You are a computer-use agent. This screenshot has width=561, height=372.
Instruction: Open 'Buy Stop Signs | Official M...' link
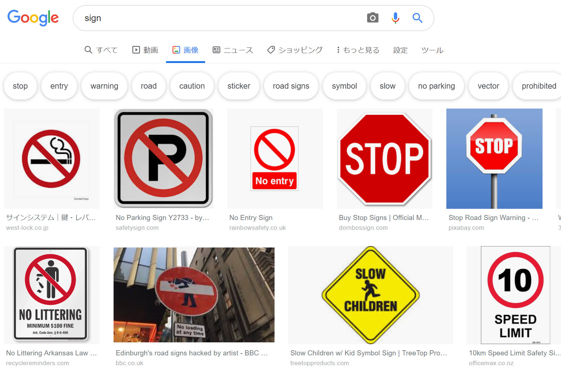(x=384, y=217)
